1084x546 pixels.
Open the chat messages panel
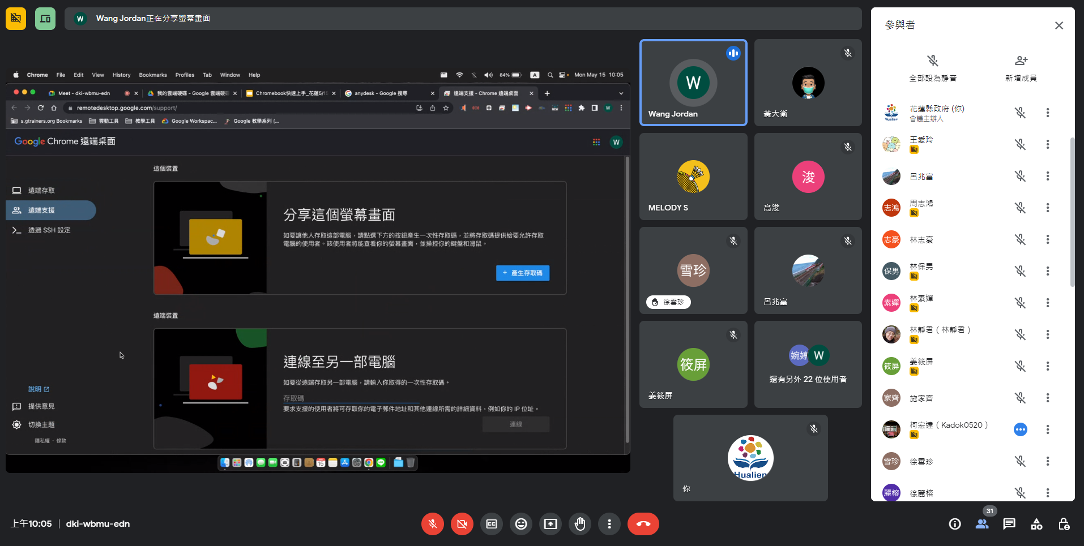(x=1009, y=524)
